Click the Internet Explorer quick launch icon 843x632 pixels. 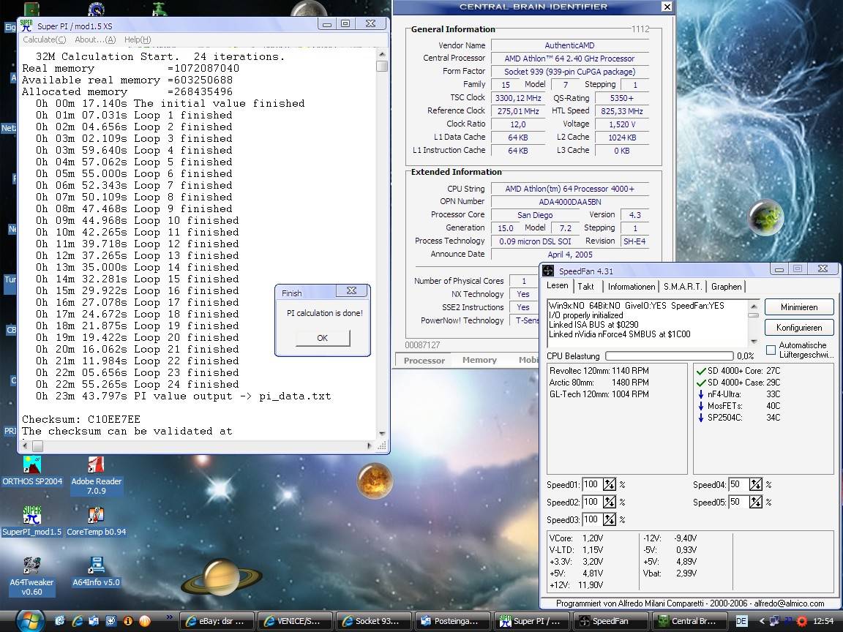[78, 621]
